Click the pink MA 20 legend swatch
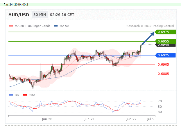 click(11, 26)
